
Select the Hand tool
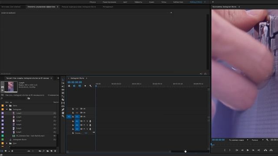[x=63, y=113]
